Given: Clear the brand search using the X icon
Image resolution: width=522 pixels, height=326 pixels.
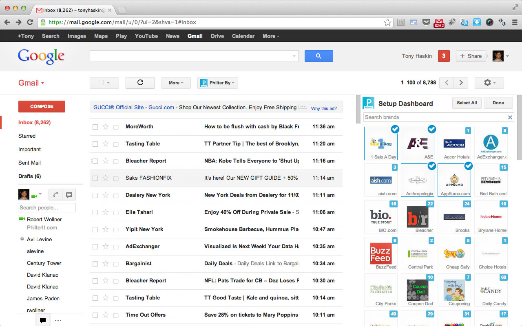Looking at the screenshot, I should [510, 117].
